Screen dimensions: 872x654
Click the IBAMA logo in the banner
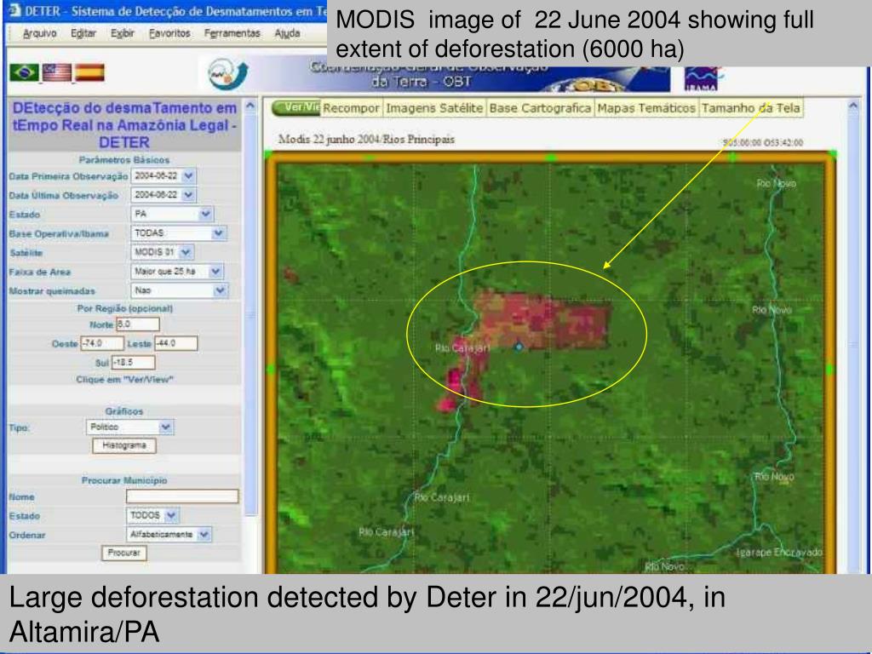[702, 78]
